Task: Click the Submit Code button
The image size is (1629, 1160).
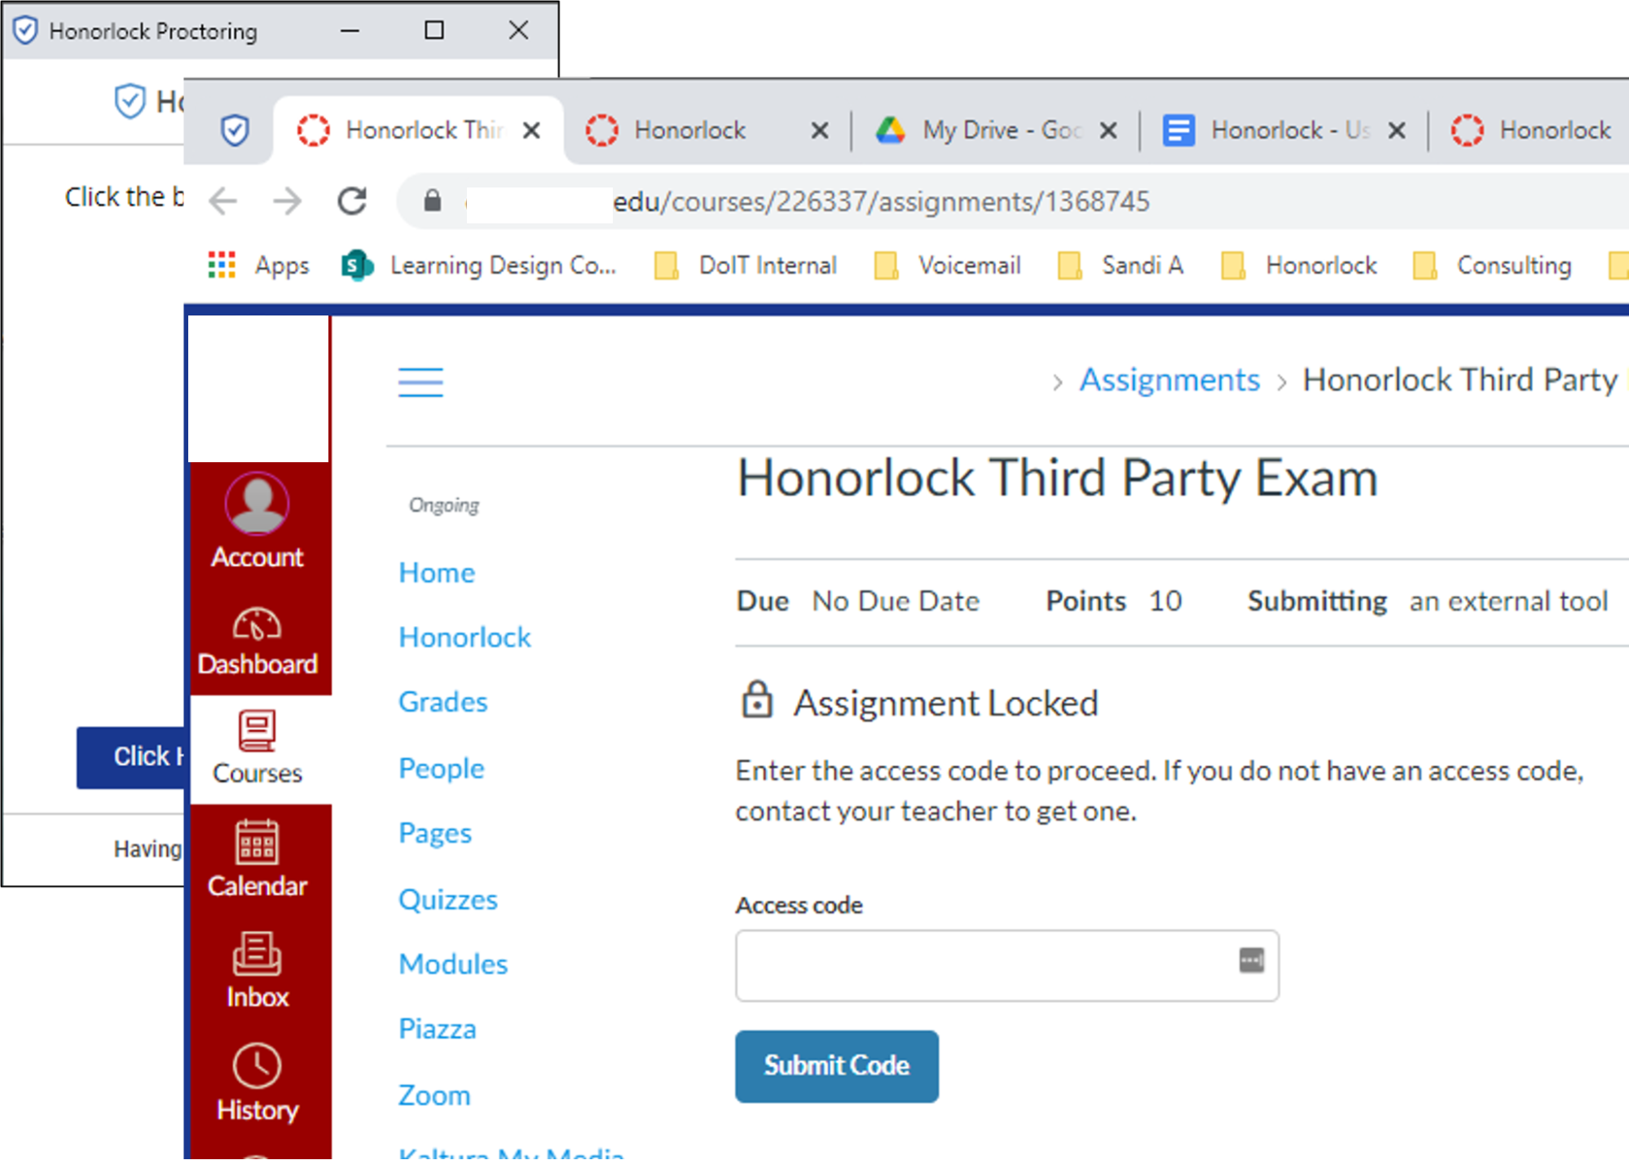Action: (837, 1066)
